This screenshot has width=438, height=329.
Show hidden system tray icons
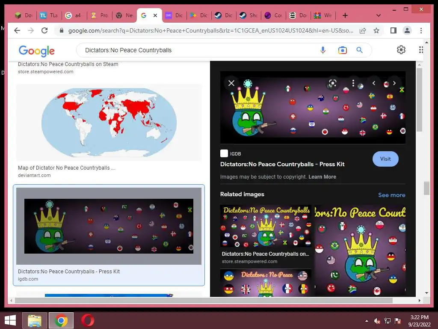tap(367, 321)
